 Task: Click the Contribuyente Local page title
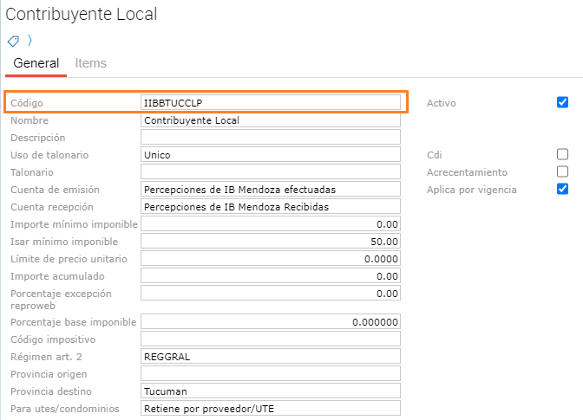click(x=82, y=15)
